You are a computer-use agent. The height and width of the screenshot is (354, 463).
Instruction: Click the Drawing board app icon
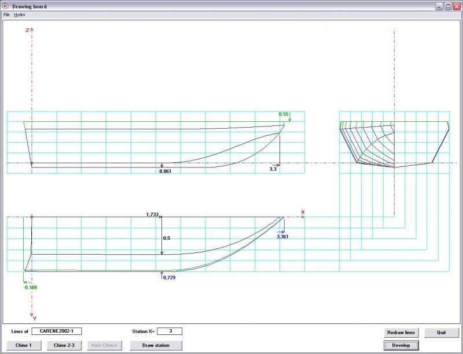[5, 6]
